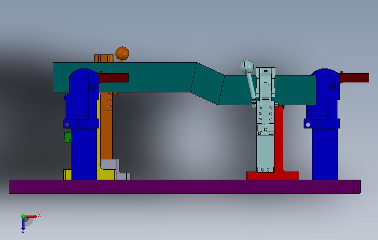This screenshot has height=240, width=378.
Task: Click the green origin ball of the triad
Action: [23, 216]
